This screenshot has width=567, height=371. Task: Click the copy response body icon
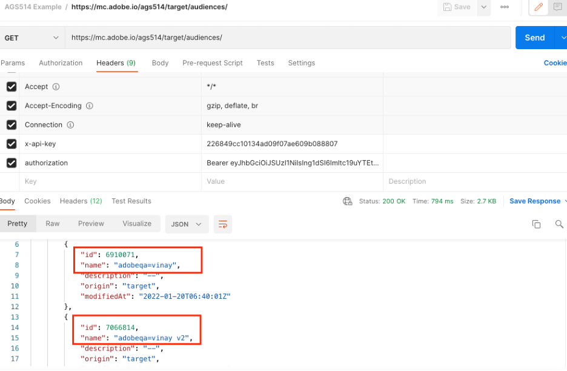(536, 224)
